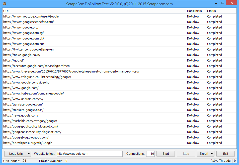Select the twitter.com/google URL row
The image size is (239, 165).
(x=28, y=49)
